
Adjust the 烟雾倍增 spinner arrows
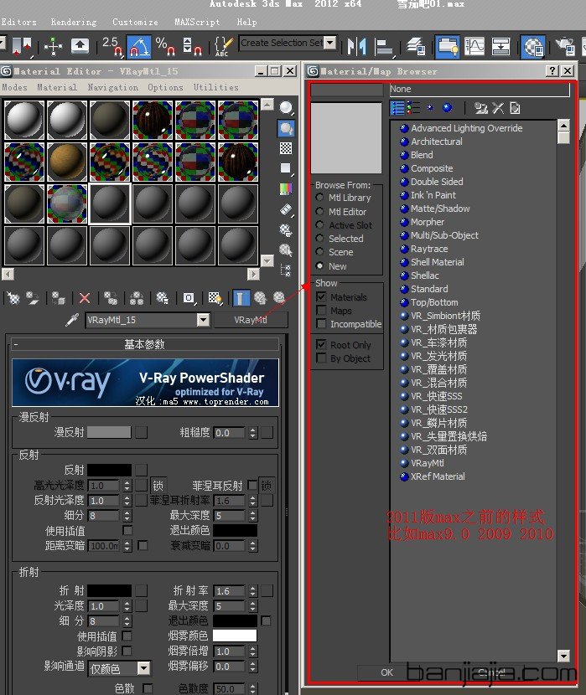click(253, 651)
